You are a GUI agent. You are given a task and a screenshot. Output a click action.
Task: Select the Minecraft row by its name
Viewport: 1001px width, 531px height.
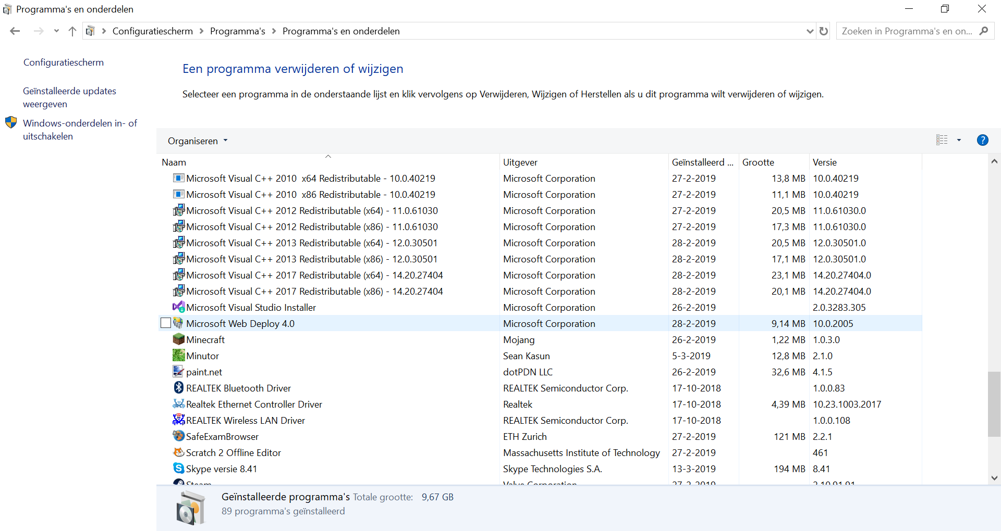click(205, 340)
